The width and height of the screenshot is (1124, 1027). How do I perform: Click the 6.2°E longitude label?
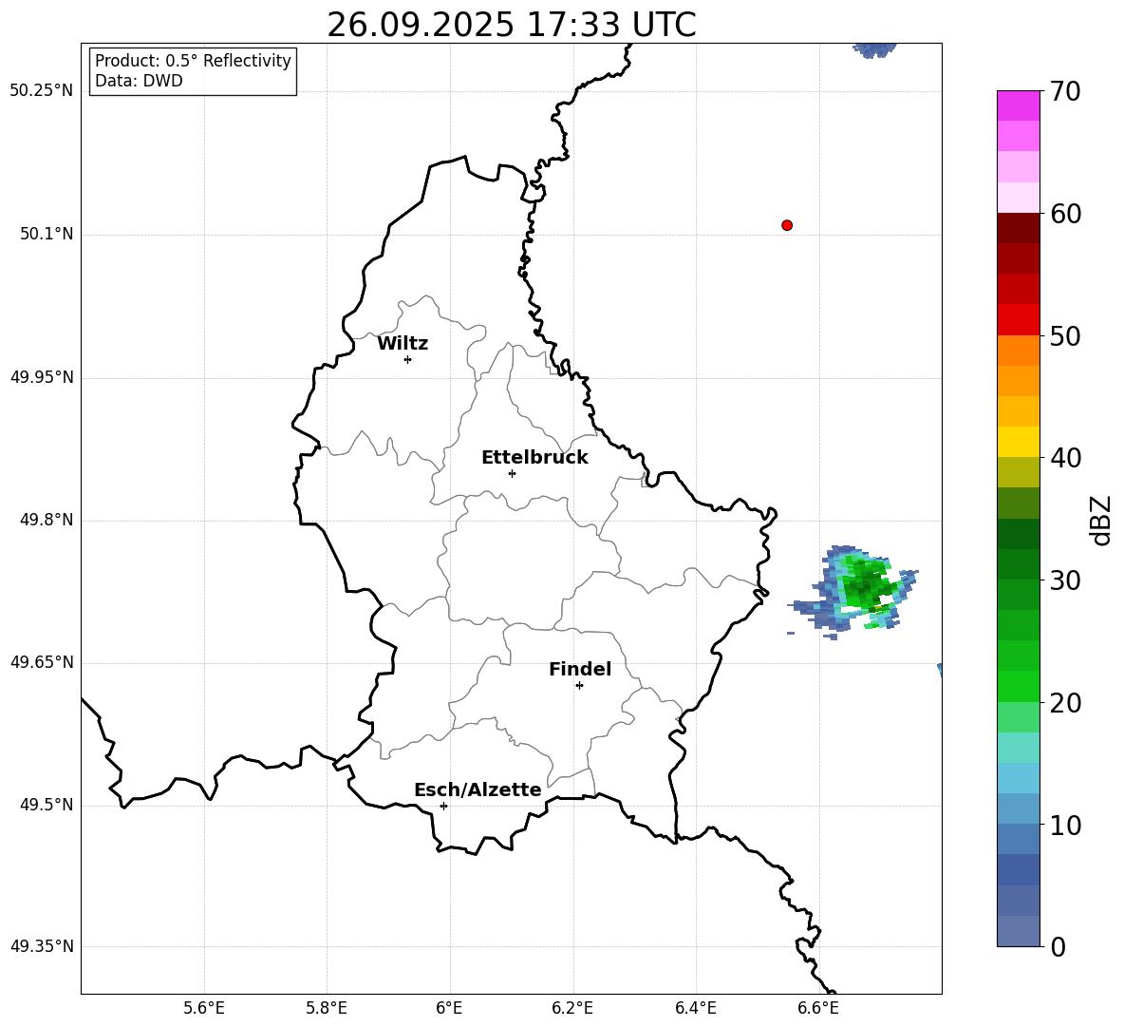pos(572,1008)
